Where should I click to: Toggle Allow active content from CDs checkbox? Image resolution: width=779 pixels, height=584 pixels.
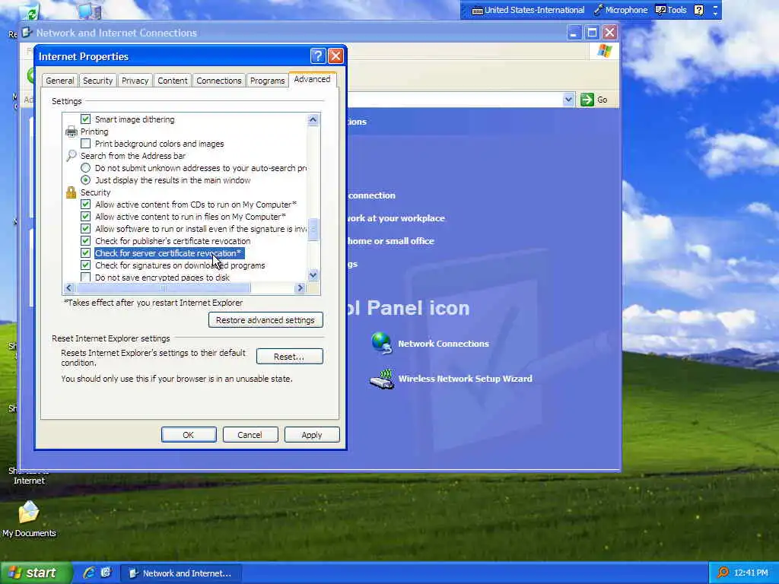pos(85,204)
